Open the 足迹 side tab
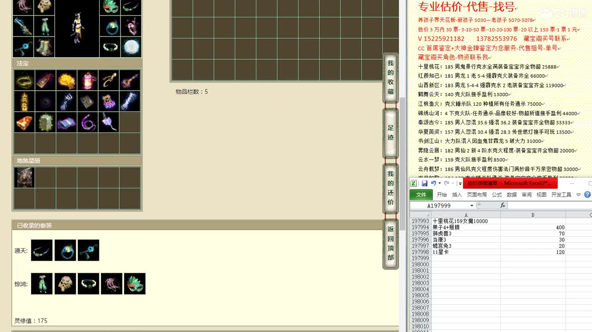The width and height of the screenshot is (592, 332). click(x=391, y=133)
